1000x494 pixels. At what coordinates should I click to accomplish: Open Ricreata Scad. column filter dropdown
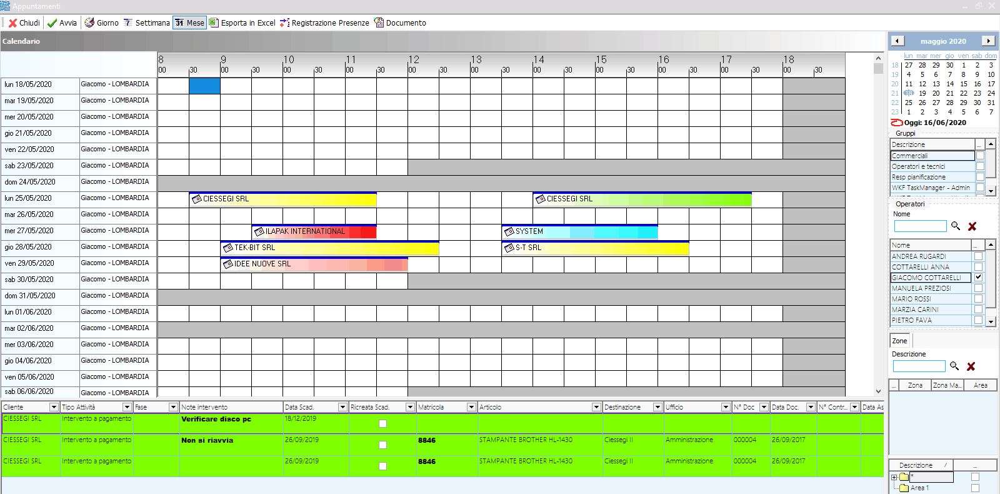click(410, 407)
